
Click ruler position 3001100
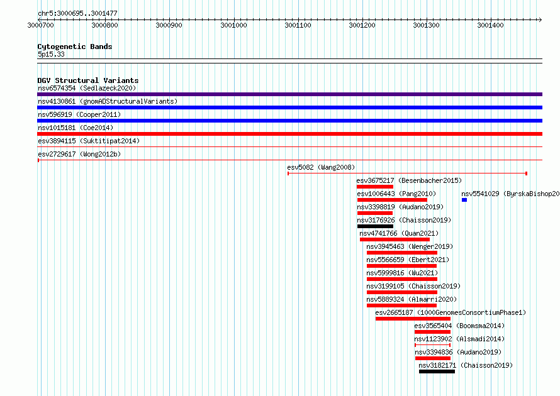pos(298,25)
